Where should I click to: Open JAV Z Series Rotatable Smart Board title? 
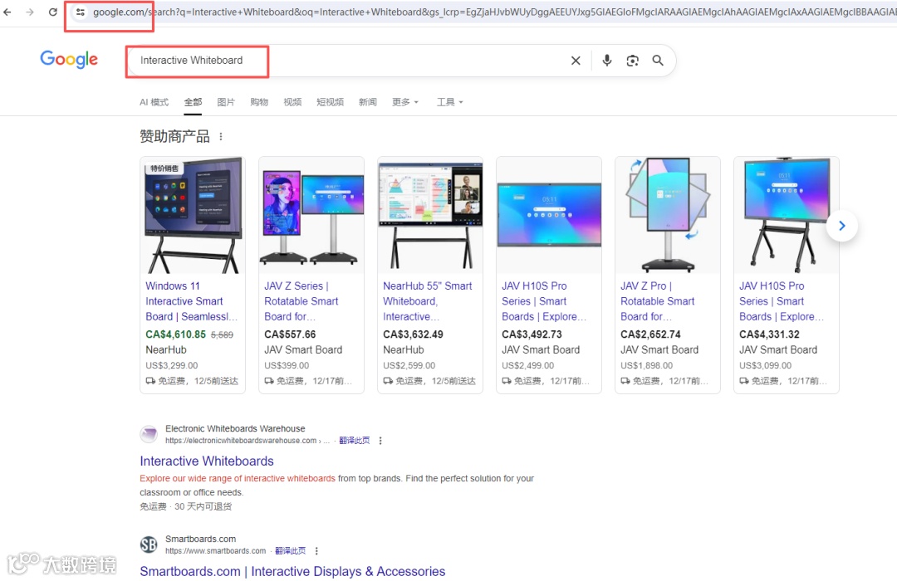coord(301,300)
